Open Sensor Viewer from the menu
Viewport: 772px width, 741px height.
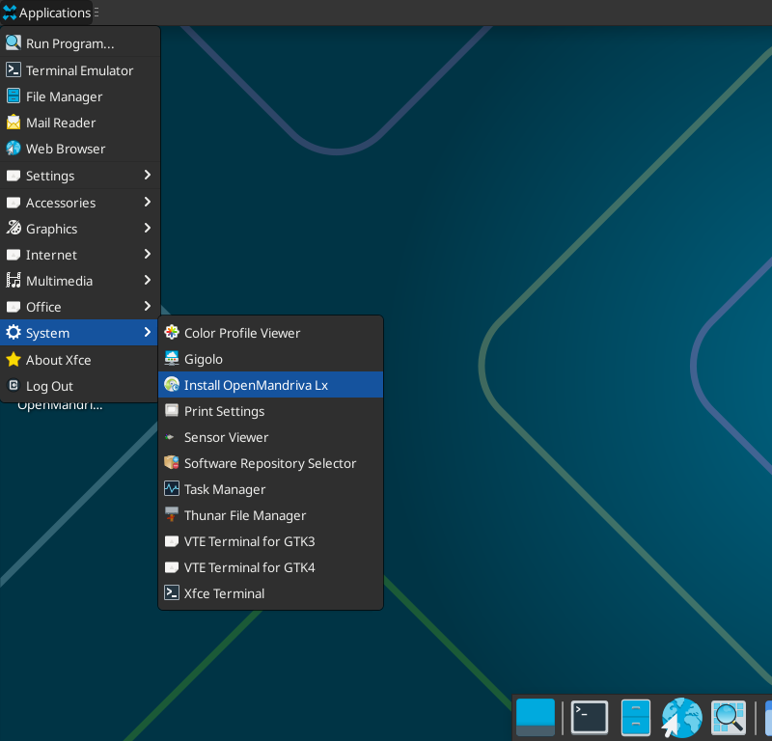point(226,437)
